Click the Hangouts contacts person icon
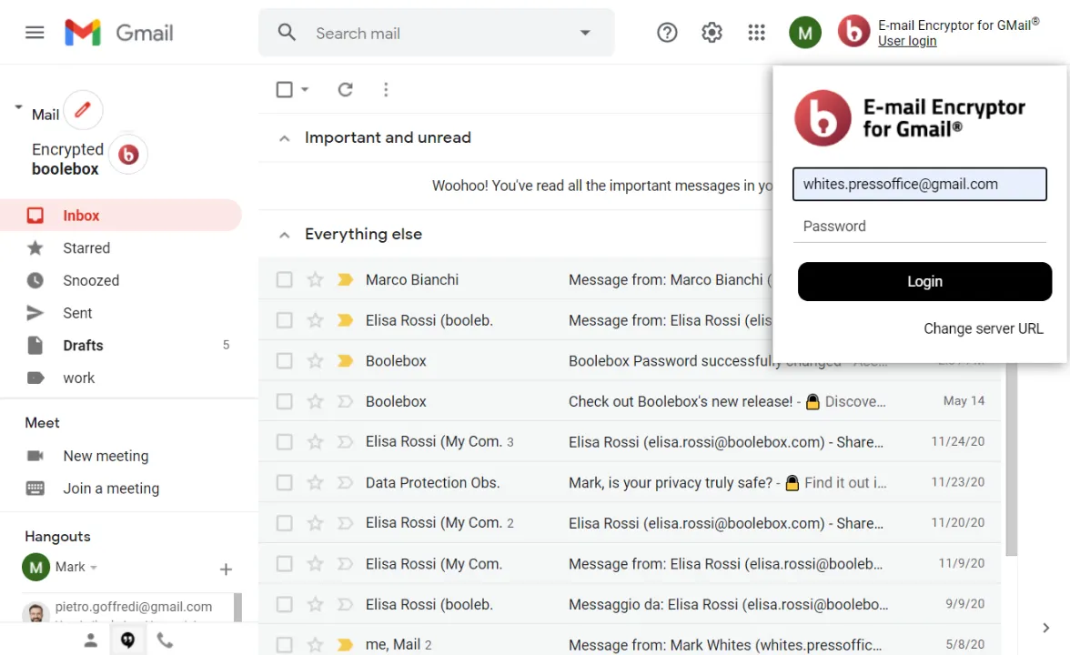1070x655 pixels. [91, 640]
